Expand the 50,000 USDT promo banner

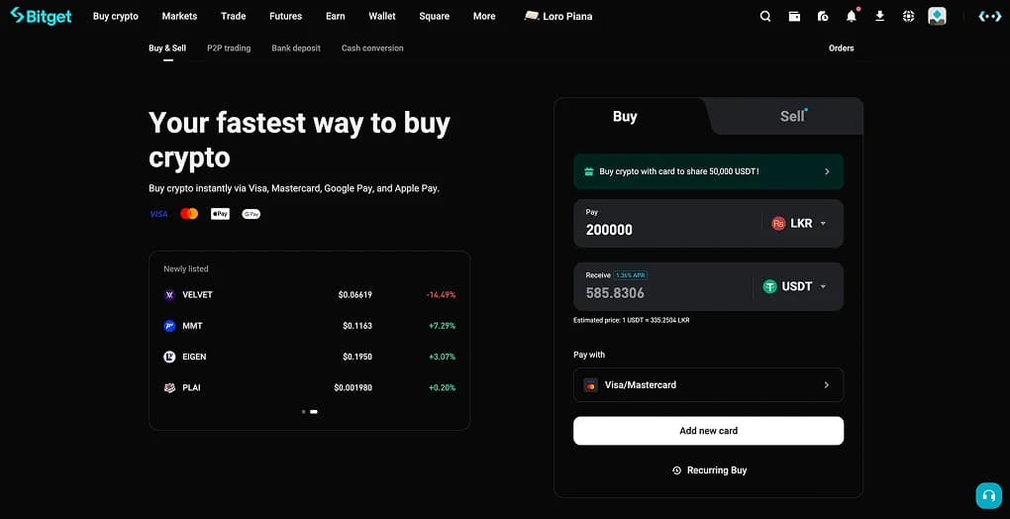tap(708, 171)
